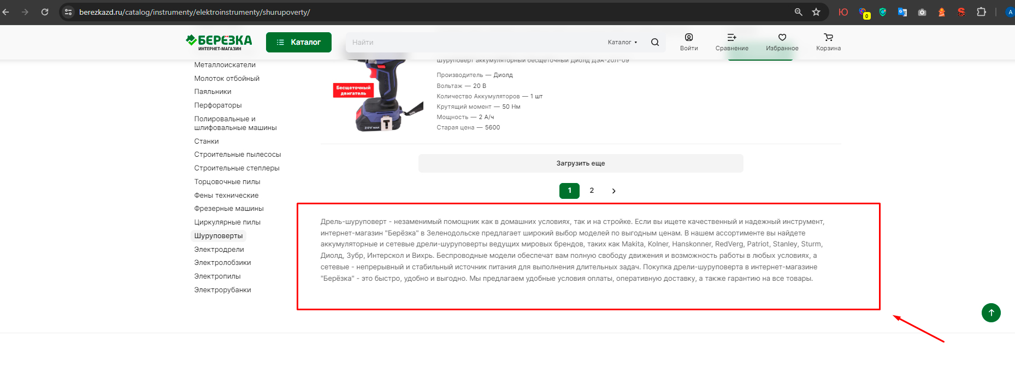Open Электродрели category
The image size is (1015, 366).
tap(219, 250)
